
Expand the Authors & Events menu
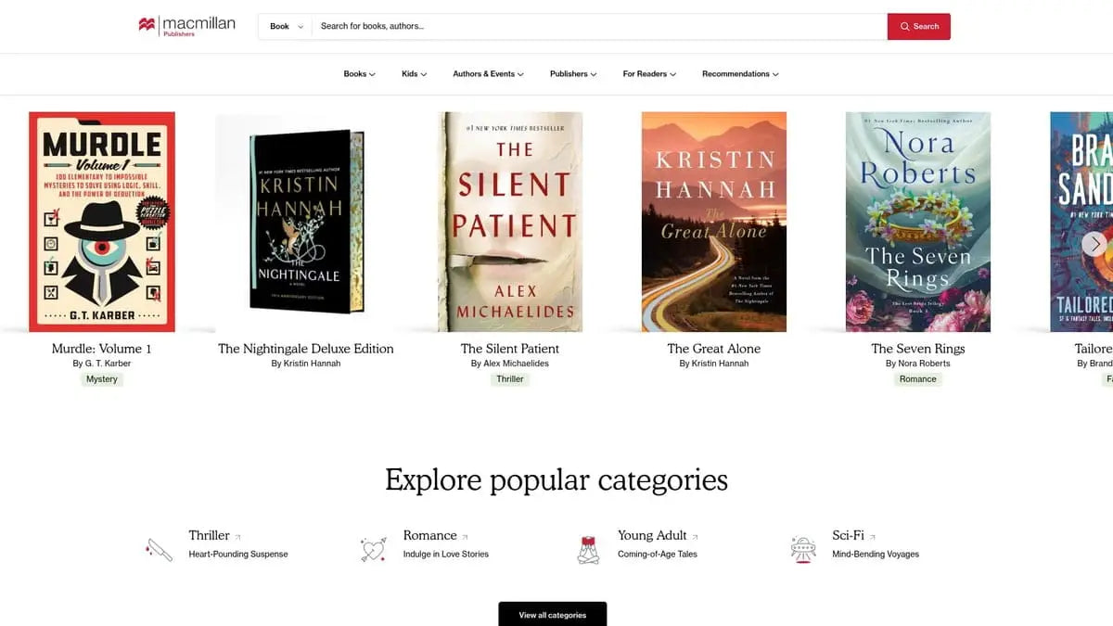coord(489,74)
